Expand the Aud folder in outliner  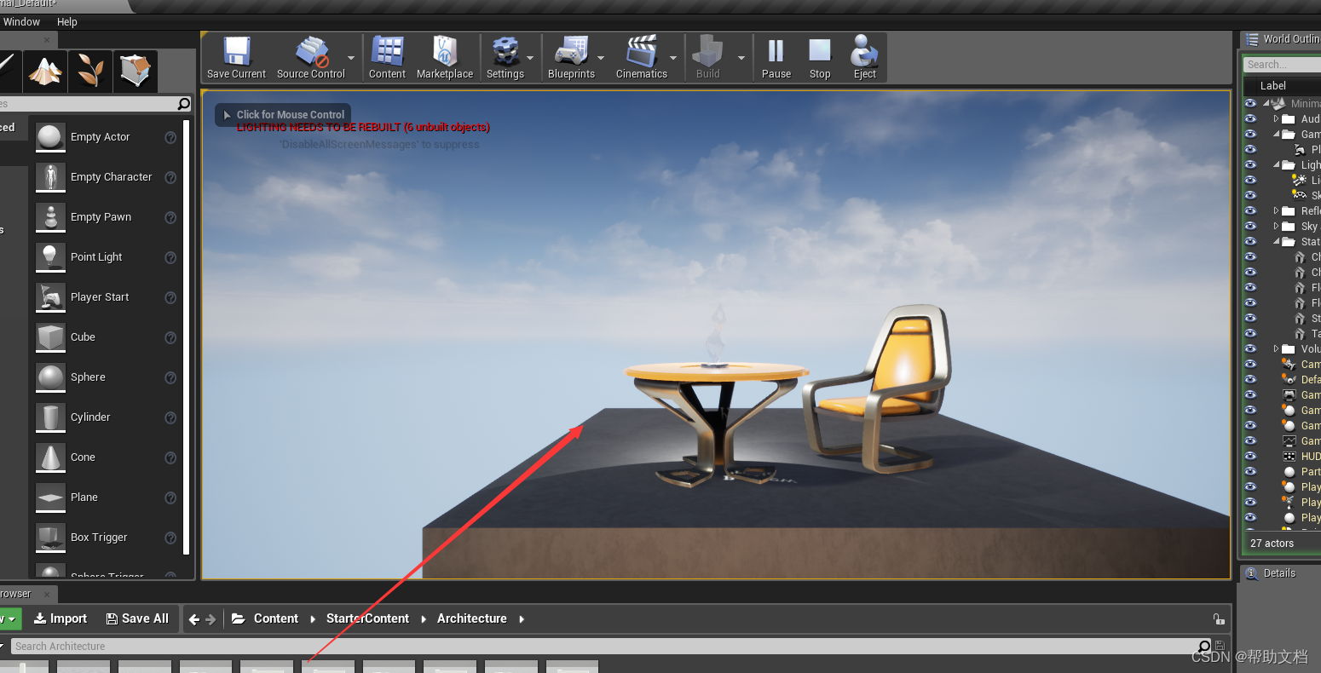click(1276, 119)
